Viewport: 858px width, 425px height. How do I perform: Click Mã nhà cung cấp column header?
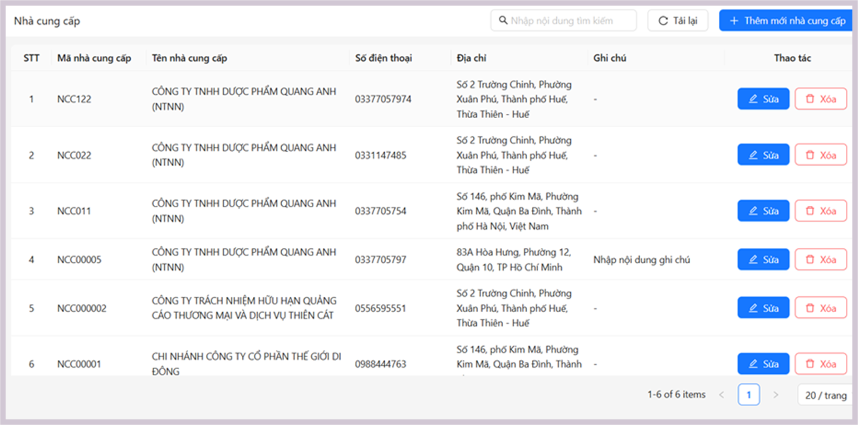point(94,58)
